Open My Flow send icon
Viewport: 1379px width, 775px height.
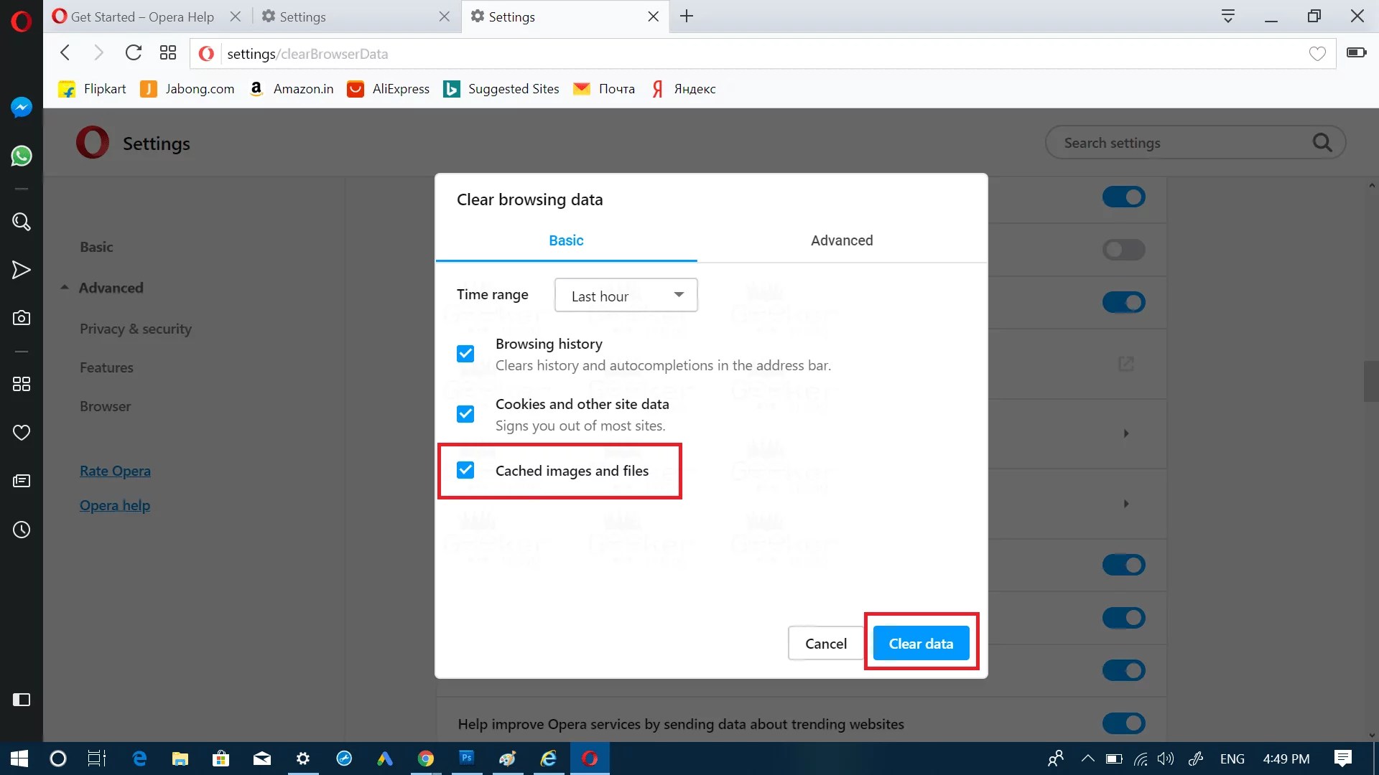tap(22, 270)
